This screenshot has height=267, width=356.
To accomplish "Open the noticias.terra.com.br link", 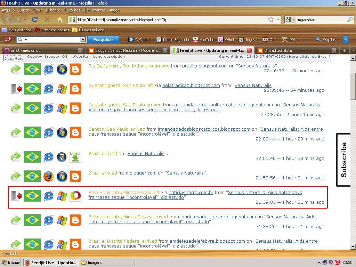I will (191, 192).
